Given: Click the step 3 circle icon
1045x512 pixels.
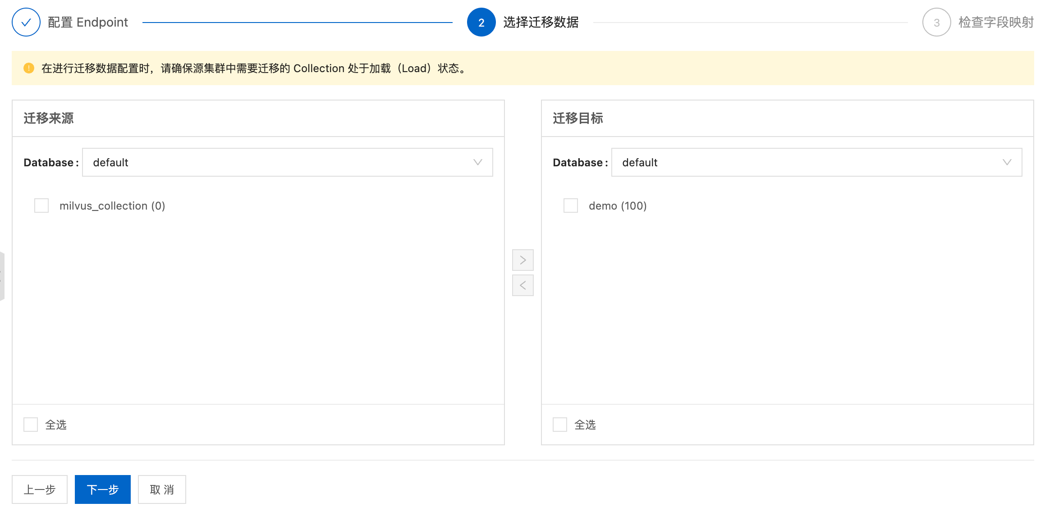Looking at the screenshot, I should pos(936,22).
